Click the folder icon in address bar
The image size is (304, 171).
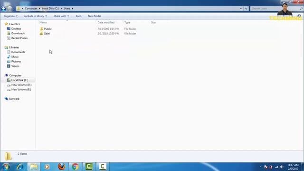point(19,9)
